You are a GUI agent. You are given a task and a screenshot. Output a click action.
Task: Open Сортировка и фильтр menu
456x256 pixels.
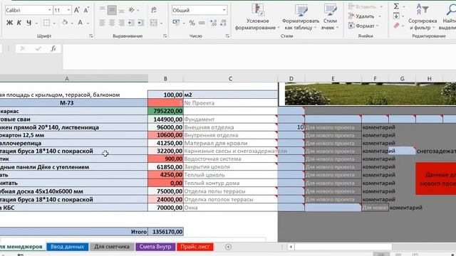(423, 17)
